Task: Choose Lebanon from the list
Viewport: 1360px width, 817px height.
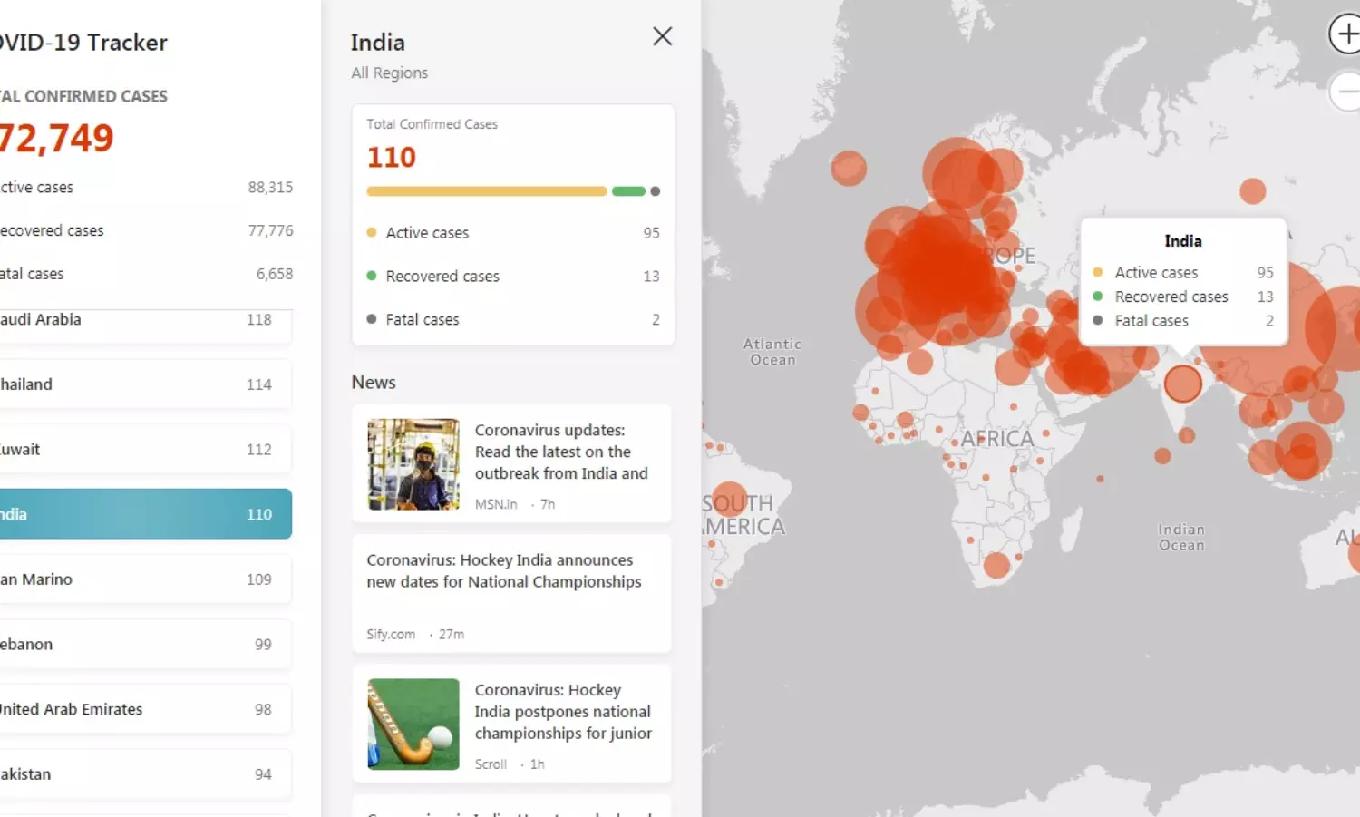Action: [145, 645]
